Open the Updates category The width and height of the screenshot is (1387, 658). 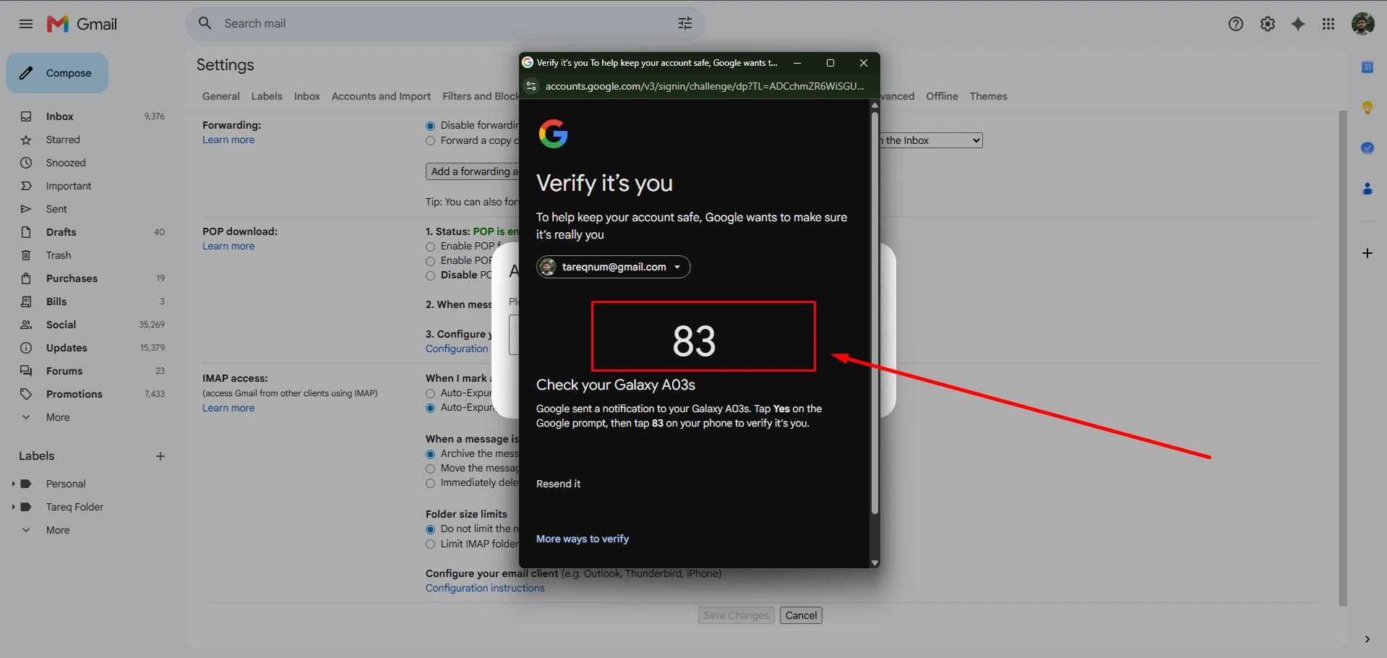tap(93, 348)
